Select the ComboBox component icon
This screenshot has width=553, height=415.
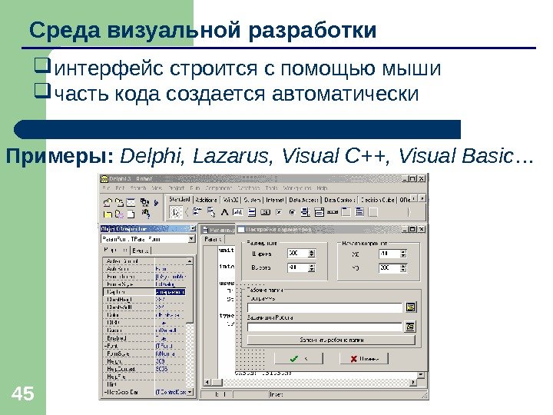pos(320,212)
